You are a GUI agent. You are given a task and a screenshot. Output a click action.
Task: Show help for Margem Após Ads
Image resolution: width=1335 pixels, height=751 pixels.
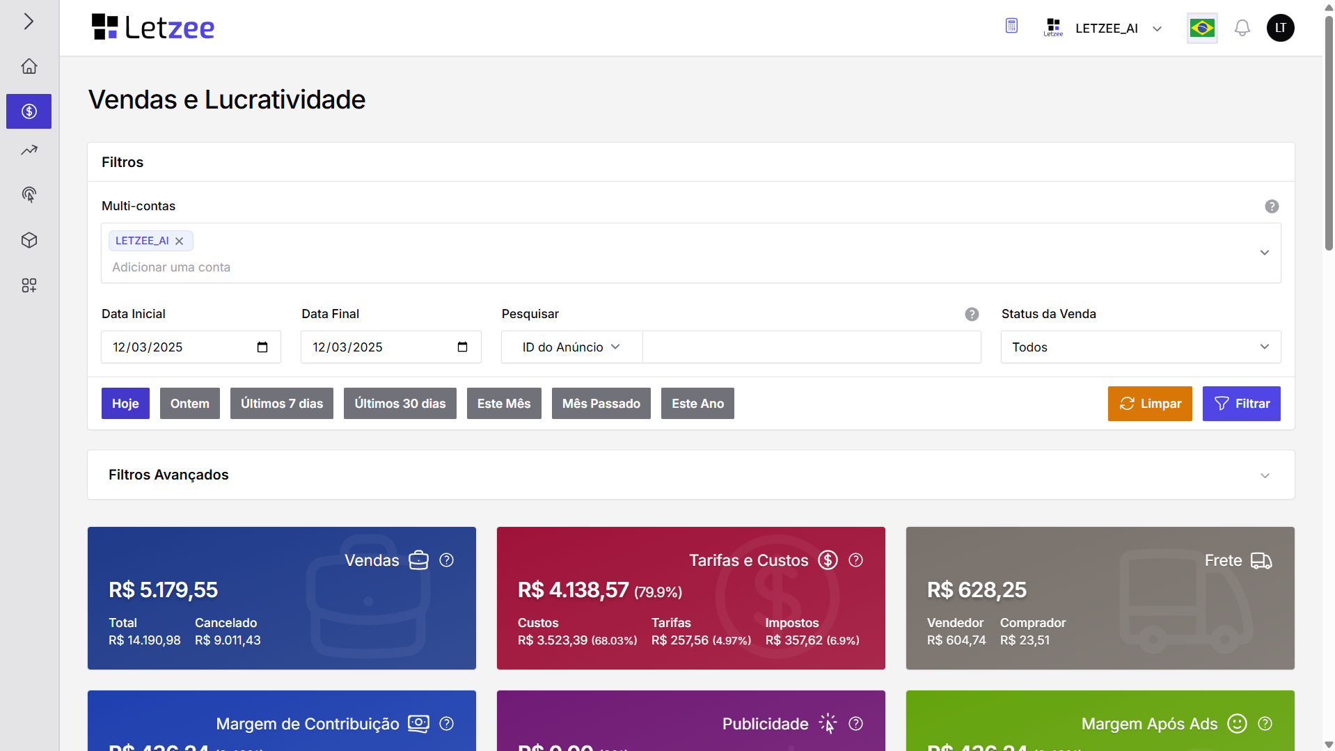pyautogui.click(x=1265, y=724)
